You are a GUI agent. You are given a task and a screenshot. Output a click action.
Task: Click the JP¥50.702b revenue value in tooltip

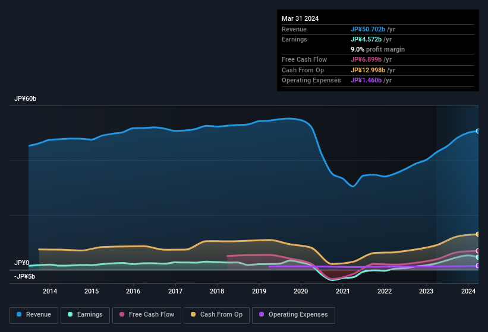pos(371,29)
